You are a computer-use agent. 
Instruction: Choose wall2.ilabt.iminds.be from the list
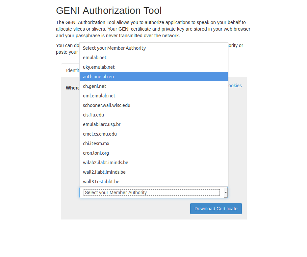click(104, 172)
